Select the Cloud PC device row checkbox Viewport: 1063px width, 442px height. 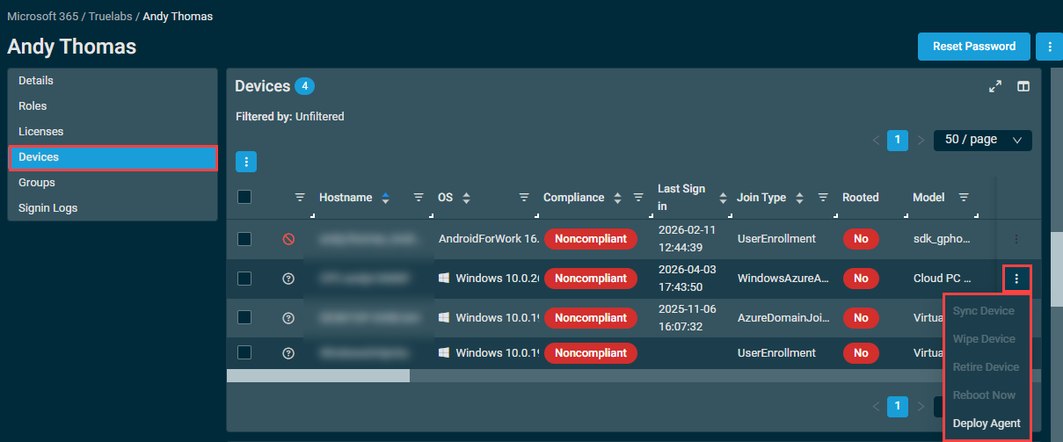pyautogui.click(x=244, y=279)
